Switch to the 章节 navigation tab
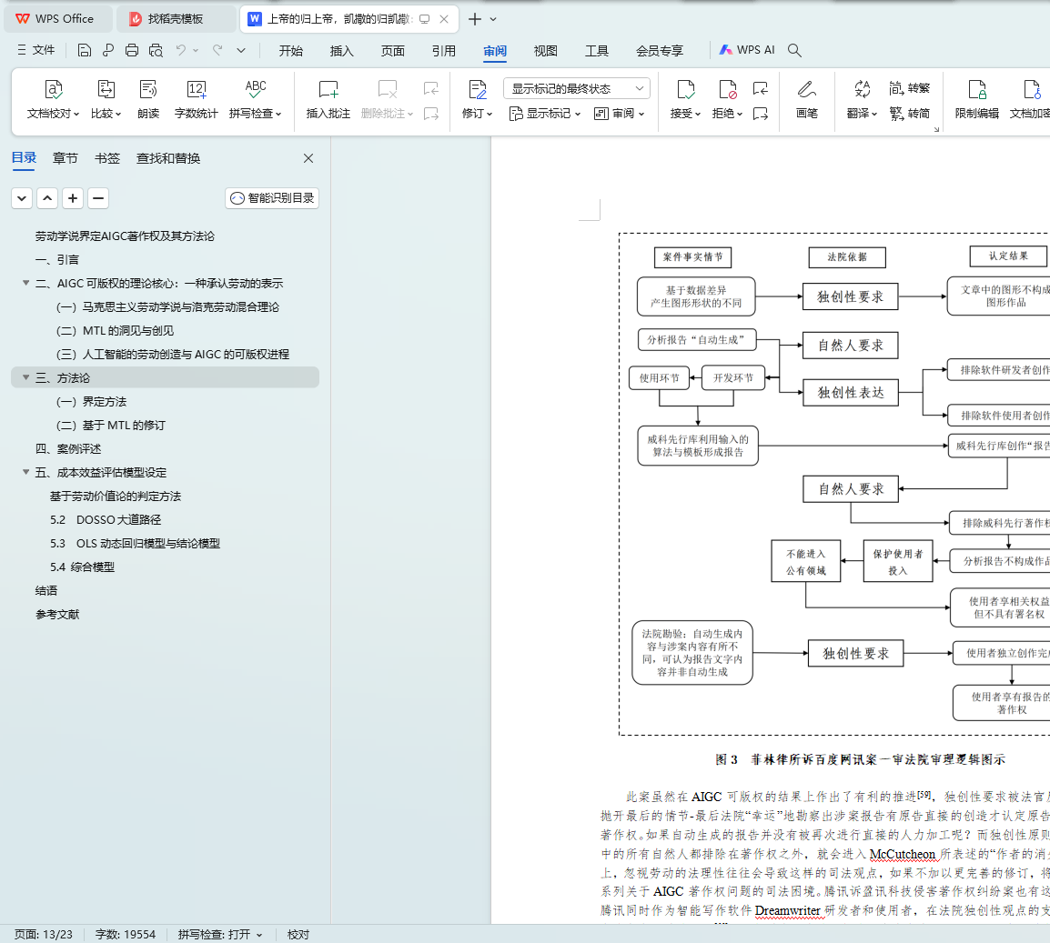1050x943 pixels. 66,158
